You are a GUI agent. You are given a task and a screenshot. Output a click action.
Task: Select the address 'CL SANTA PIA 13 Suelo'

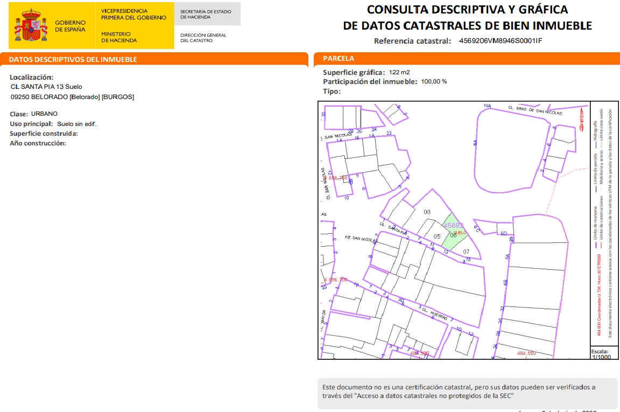pos(46,87)
